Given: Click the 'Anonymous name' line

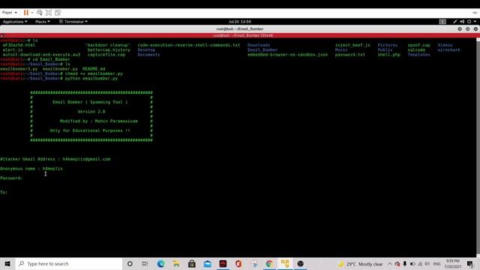Looking at the screenshot, I should [x=31, y=169].
